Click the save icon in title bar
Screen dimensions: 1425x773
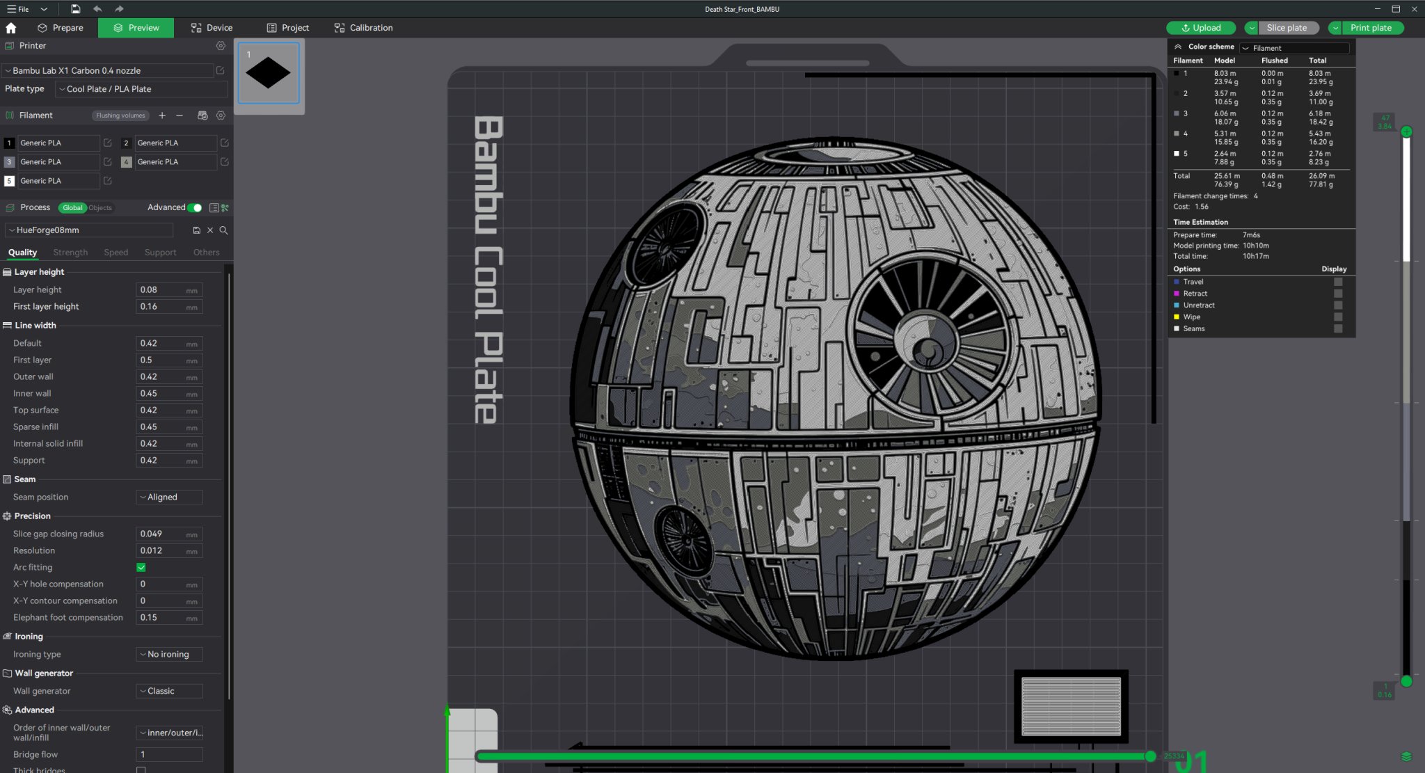75,9
